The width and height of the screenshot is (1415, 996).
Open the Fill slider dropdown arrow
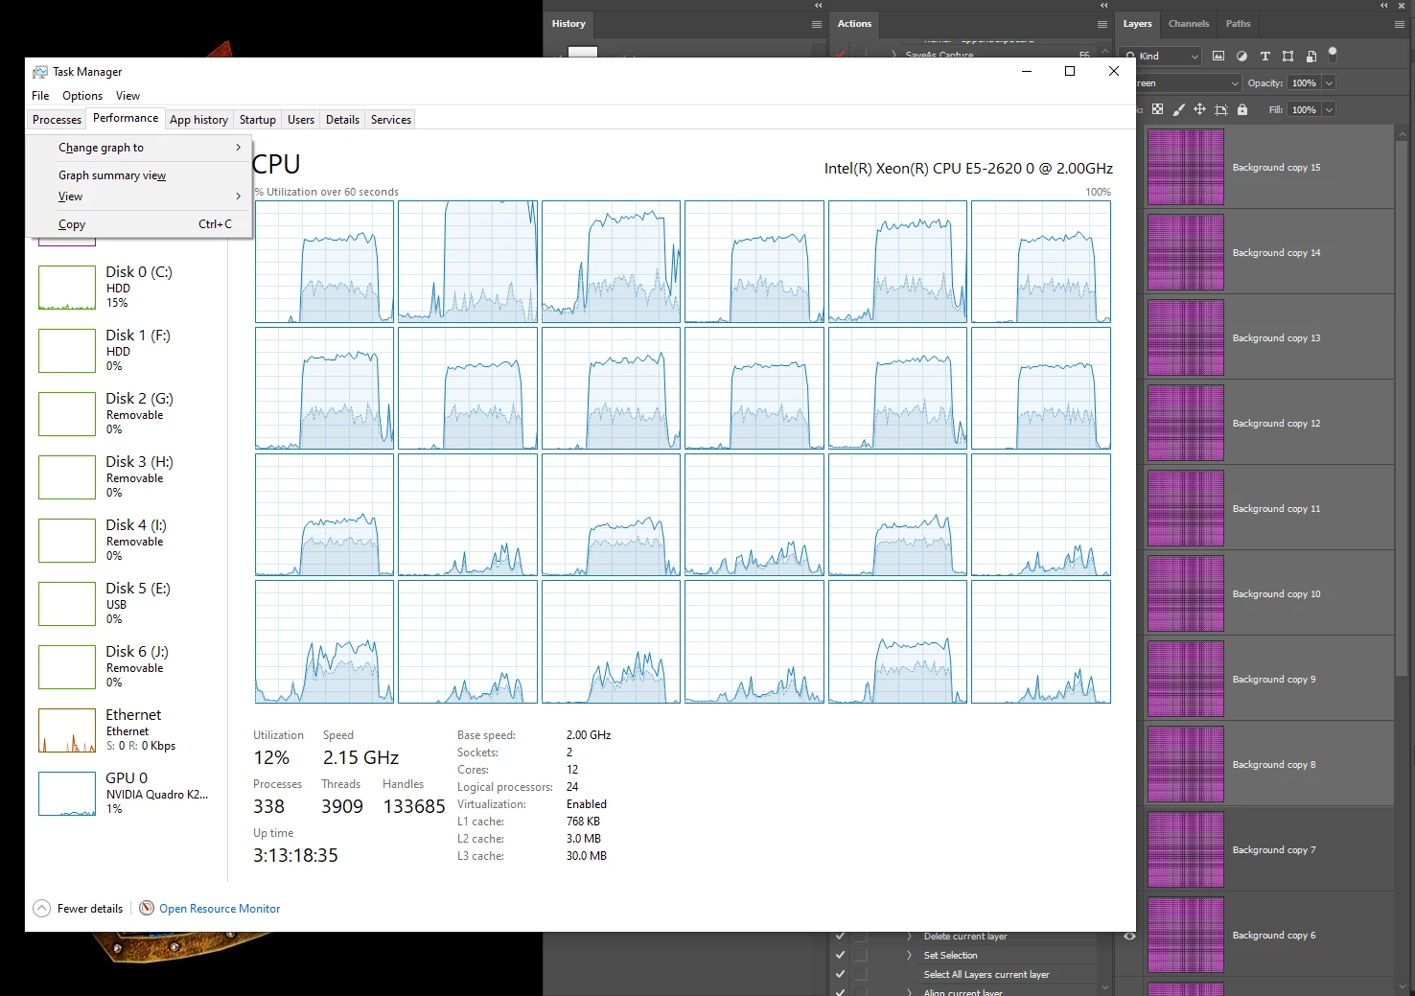pos(1329,110)
